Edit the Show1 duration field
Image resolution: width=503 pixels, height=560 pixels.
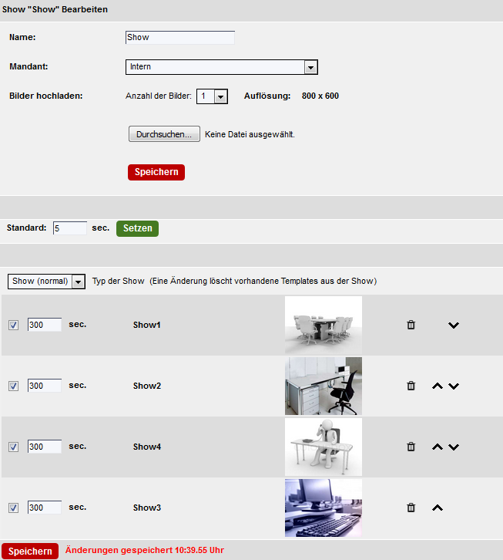(x=45, y=325)
